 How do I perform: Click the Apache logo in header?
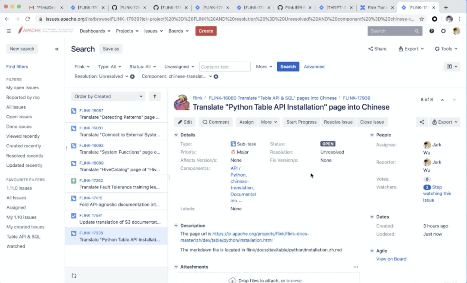pyautogui.click(x=45, y=31)
